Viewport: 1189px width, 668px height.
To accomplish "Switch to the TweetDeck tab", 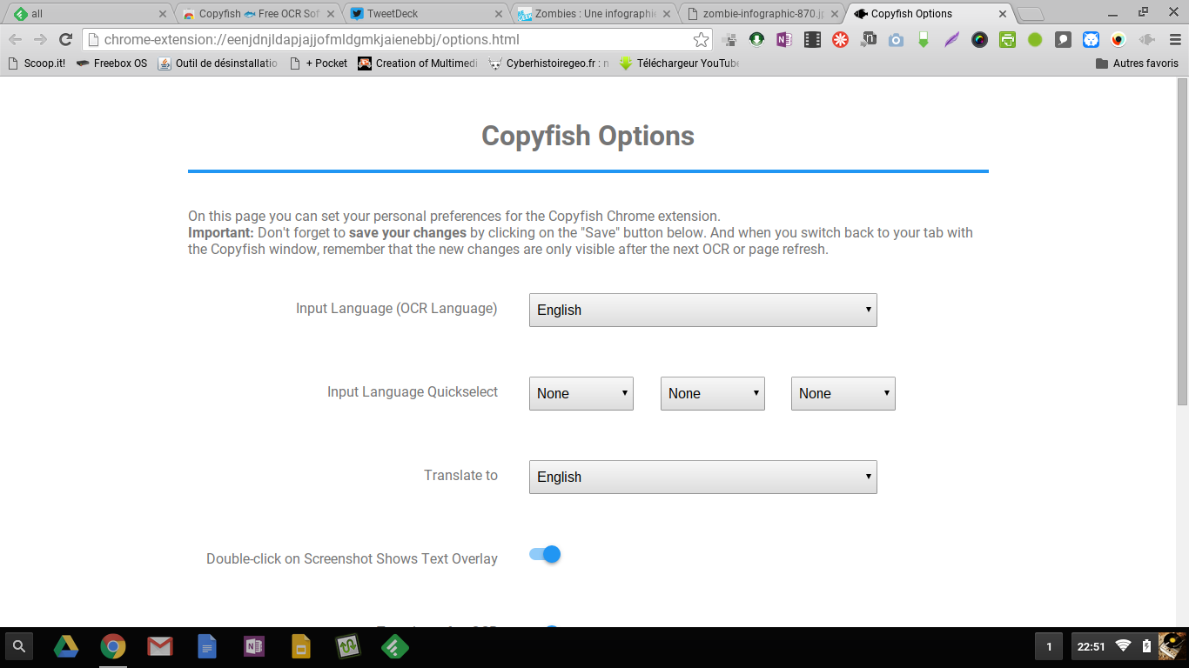I will (x=427, y=14).
